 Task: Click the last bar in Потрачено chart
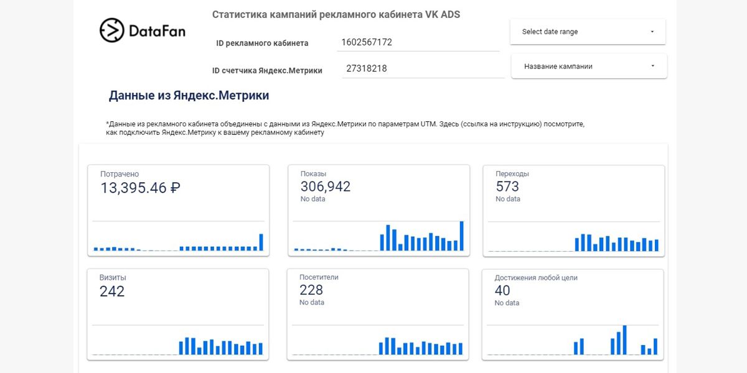pos(261,242)
